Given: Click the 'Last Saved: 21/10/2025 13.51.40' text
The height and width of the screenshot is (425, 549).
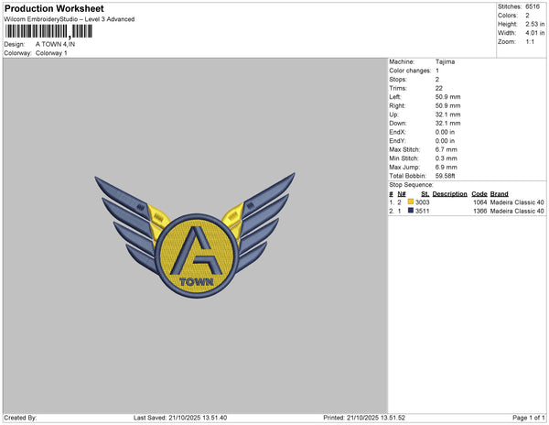Looking at the screenshot, I should pyautogui.click(x=180, y=418).
